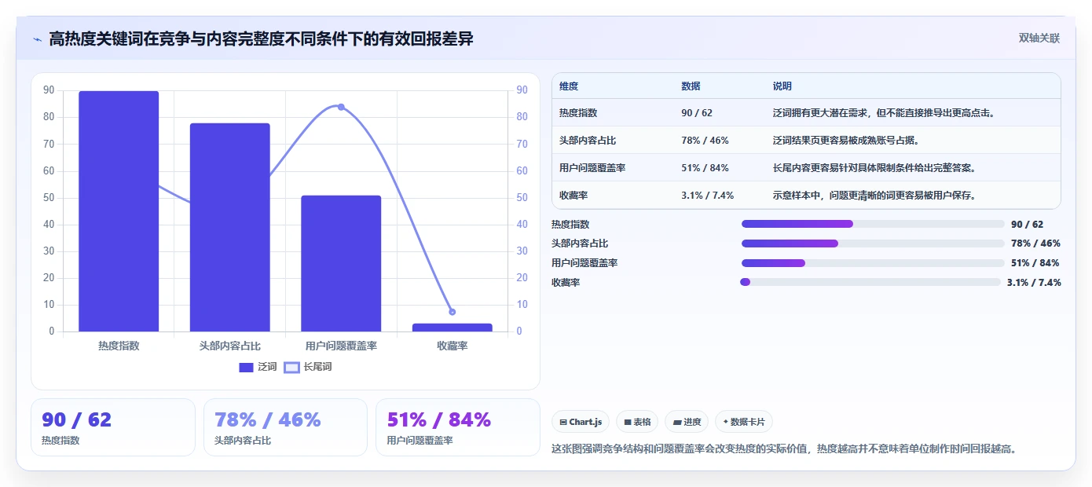Open the 51% / 84% 用户问题覆盖率 data card
Viewport: 1092px width, 487px height.
pos(458,427)
